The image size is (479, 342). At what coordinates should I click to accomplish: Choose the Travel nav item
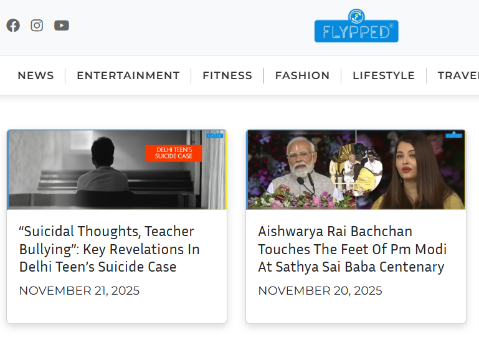(458, 75)
